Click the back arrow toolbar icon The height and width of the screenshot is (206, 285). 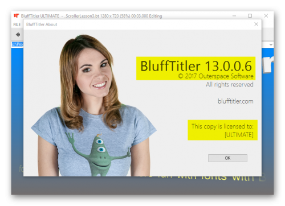(x=18, y=35)
